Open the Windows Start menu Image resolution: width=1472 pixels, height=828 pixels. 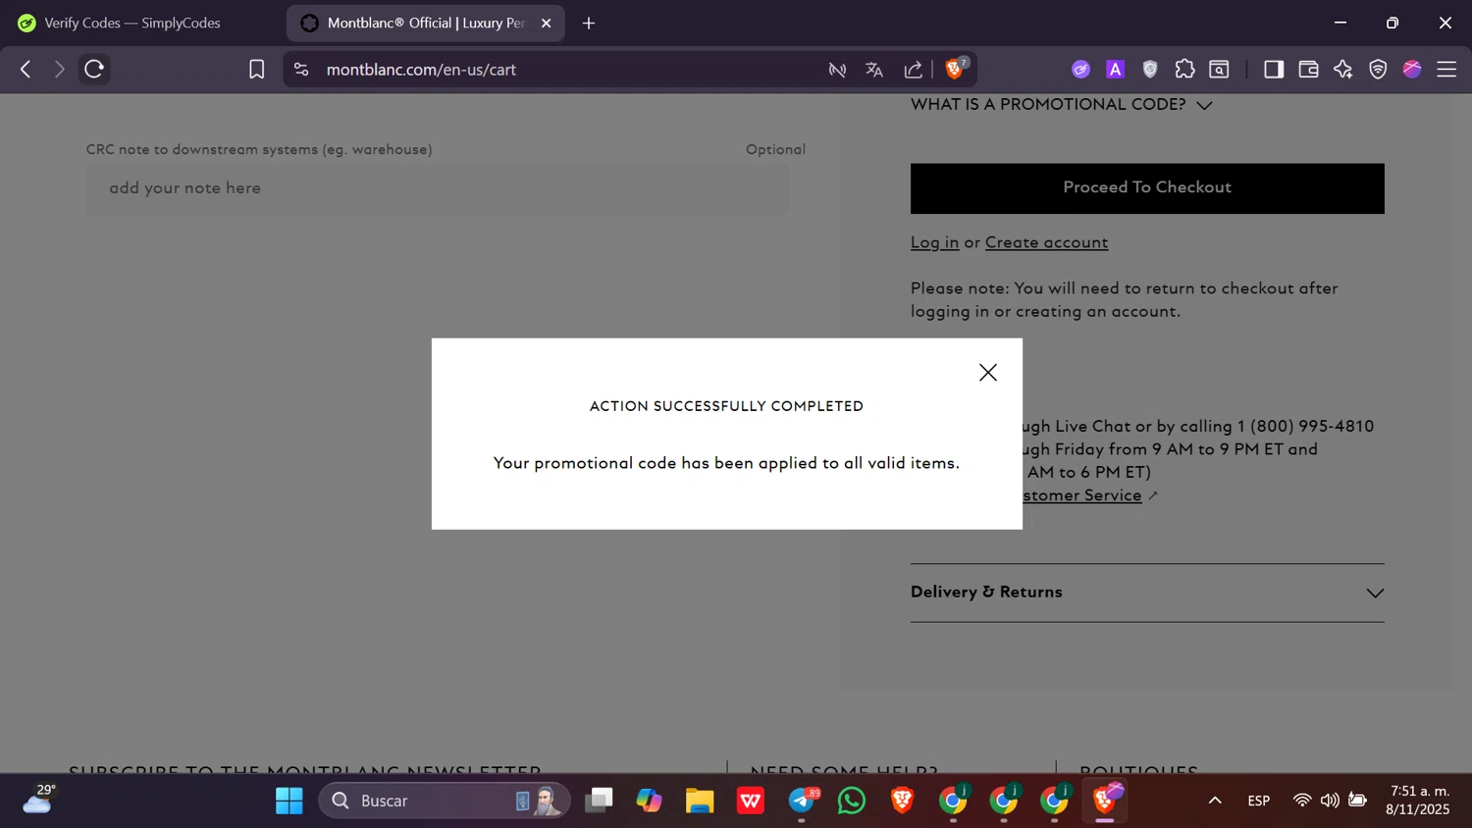289,801
